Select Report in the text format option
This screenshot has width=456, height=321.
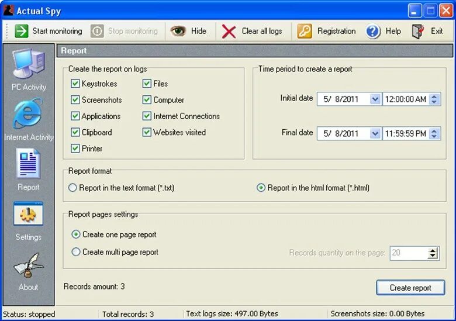point(72,188)
